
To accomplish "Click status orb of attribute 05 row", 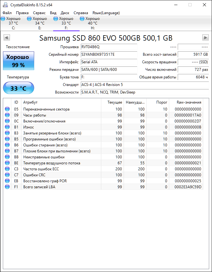I will point(7,109).
